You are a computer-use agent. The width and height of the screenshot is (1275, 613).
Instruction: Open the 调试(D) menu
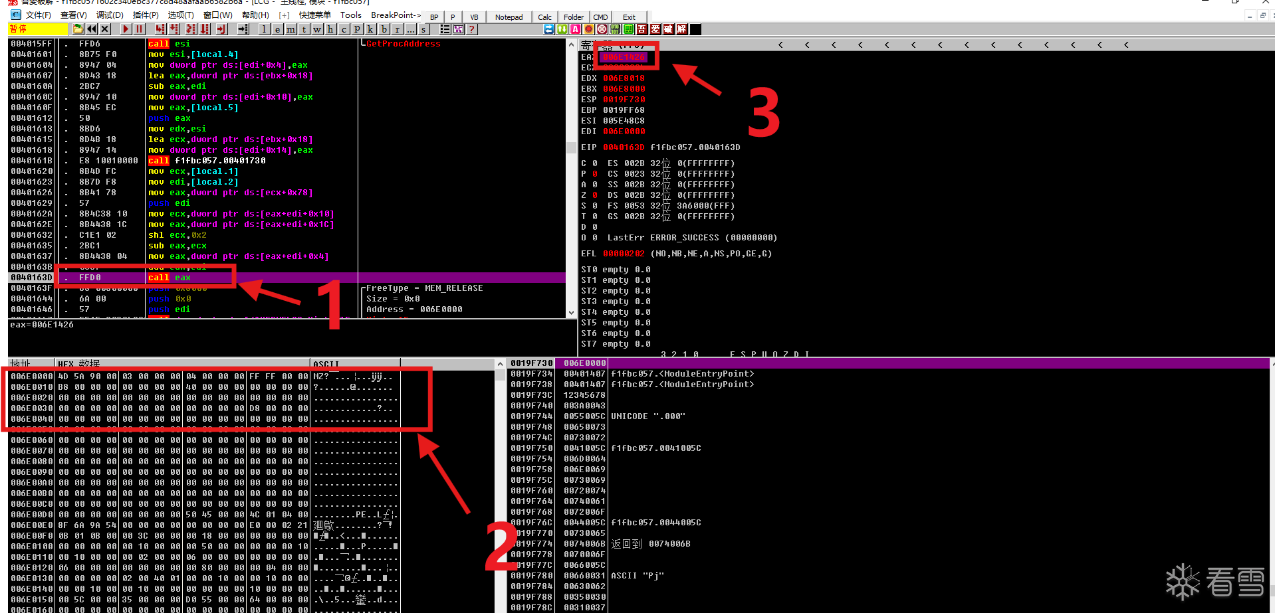click(110, 15)
